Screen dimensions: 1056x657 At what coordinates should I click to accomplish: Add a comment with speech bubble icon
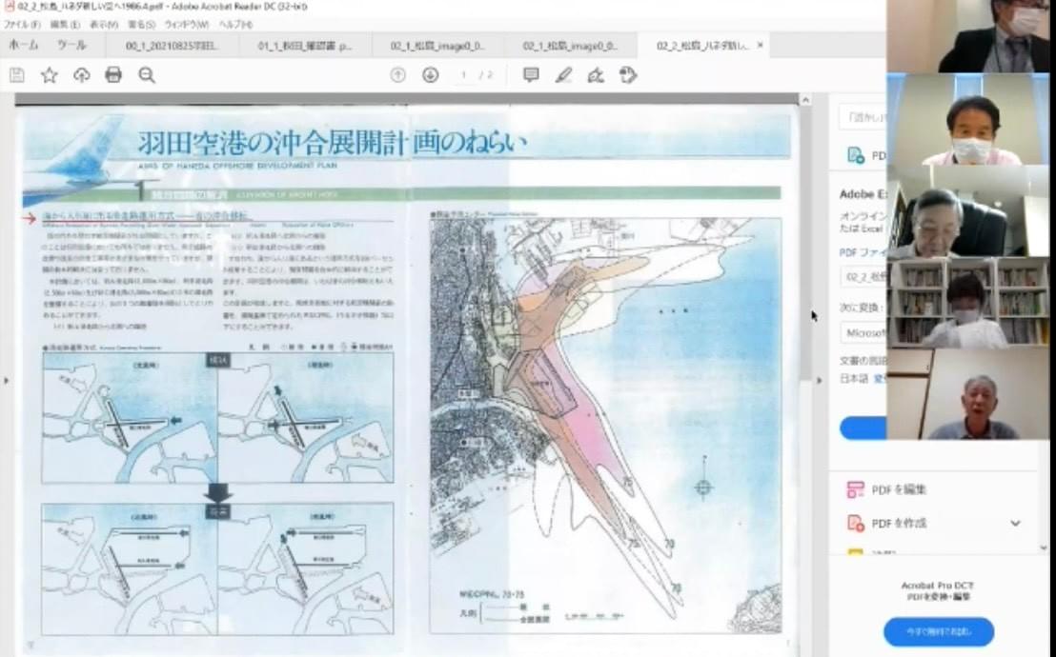pos(531,75)
